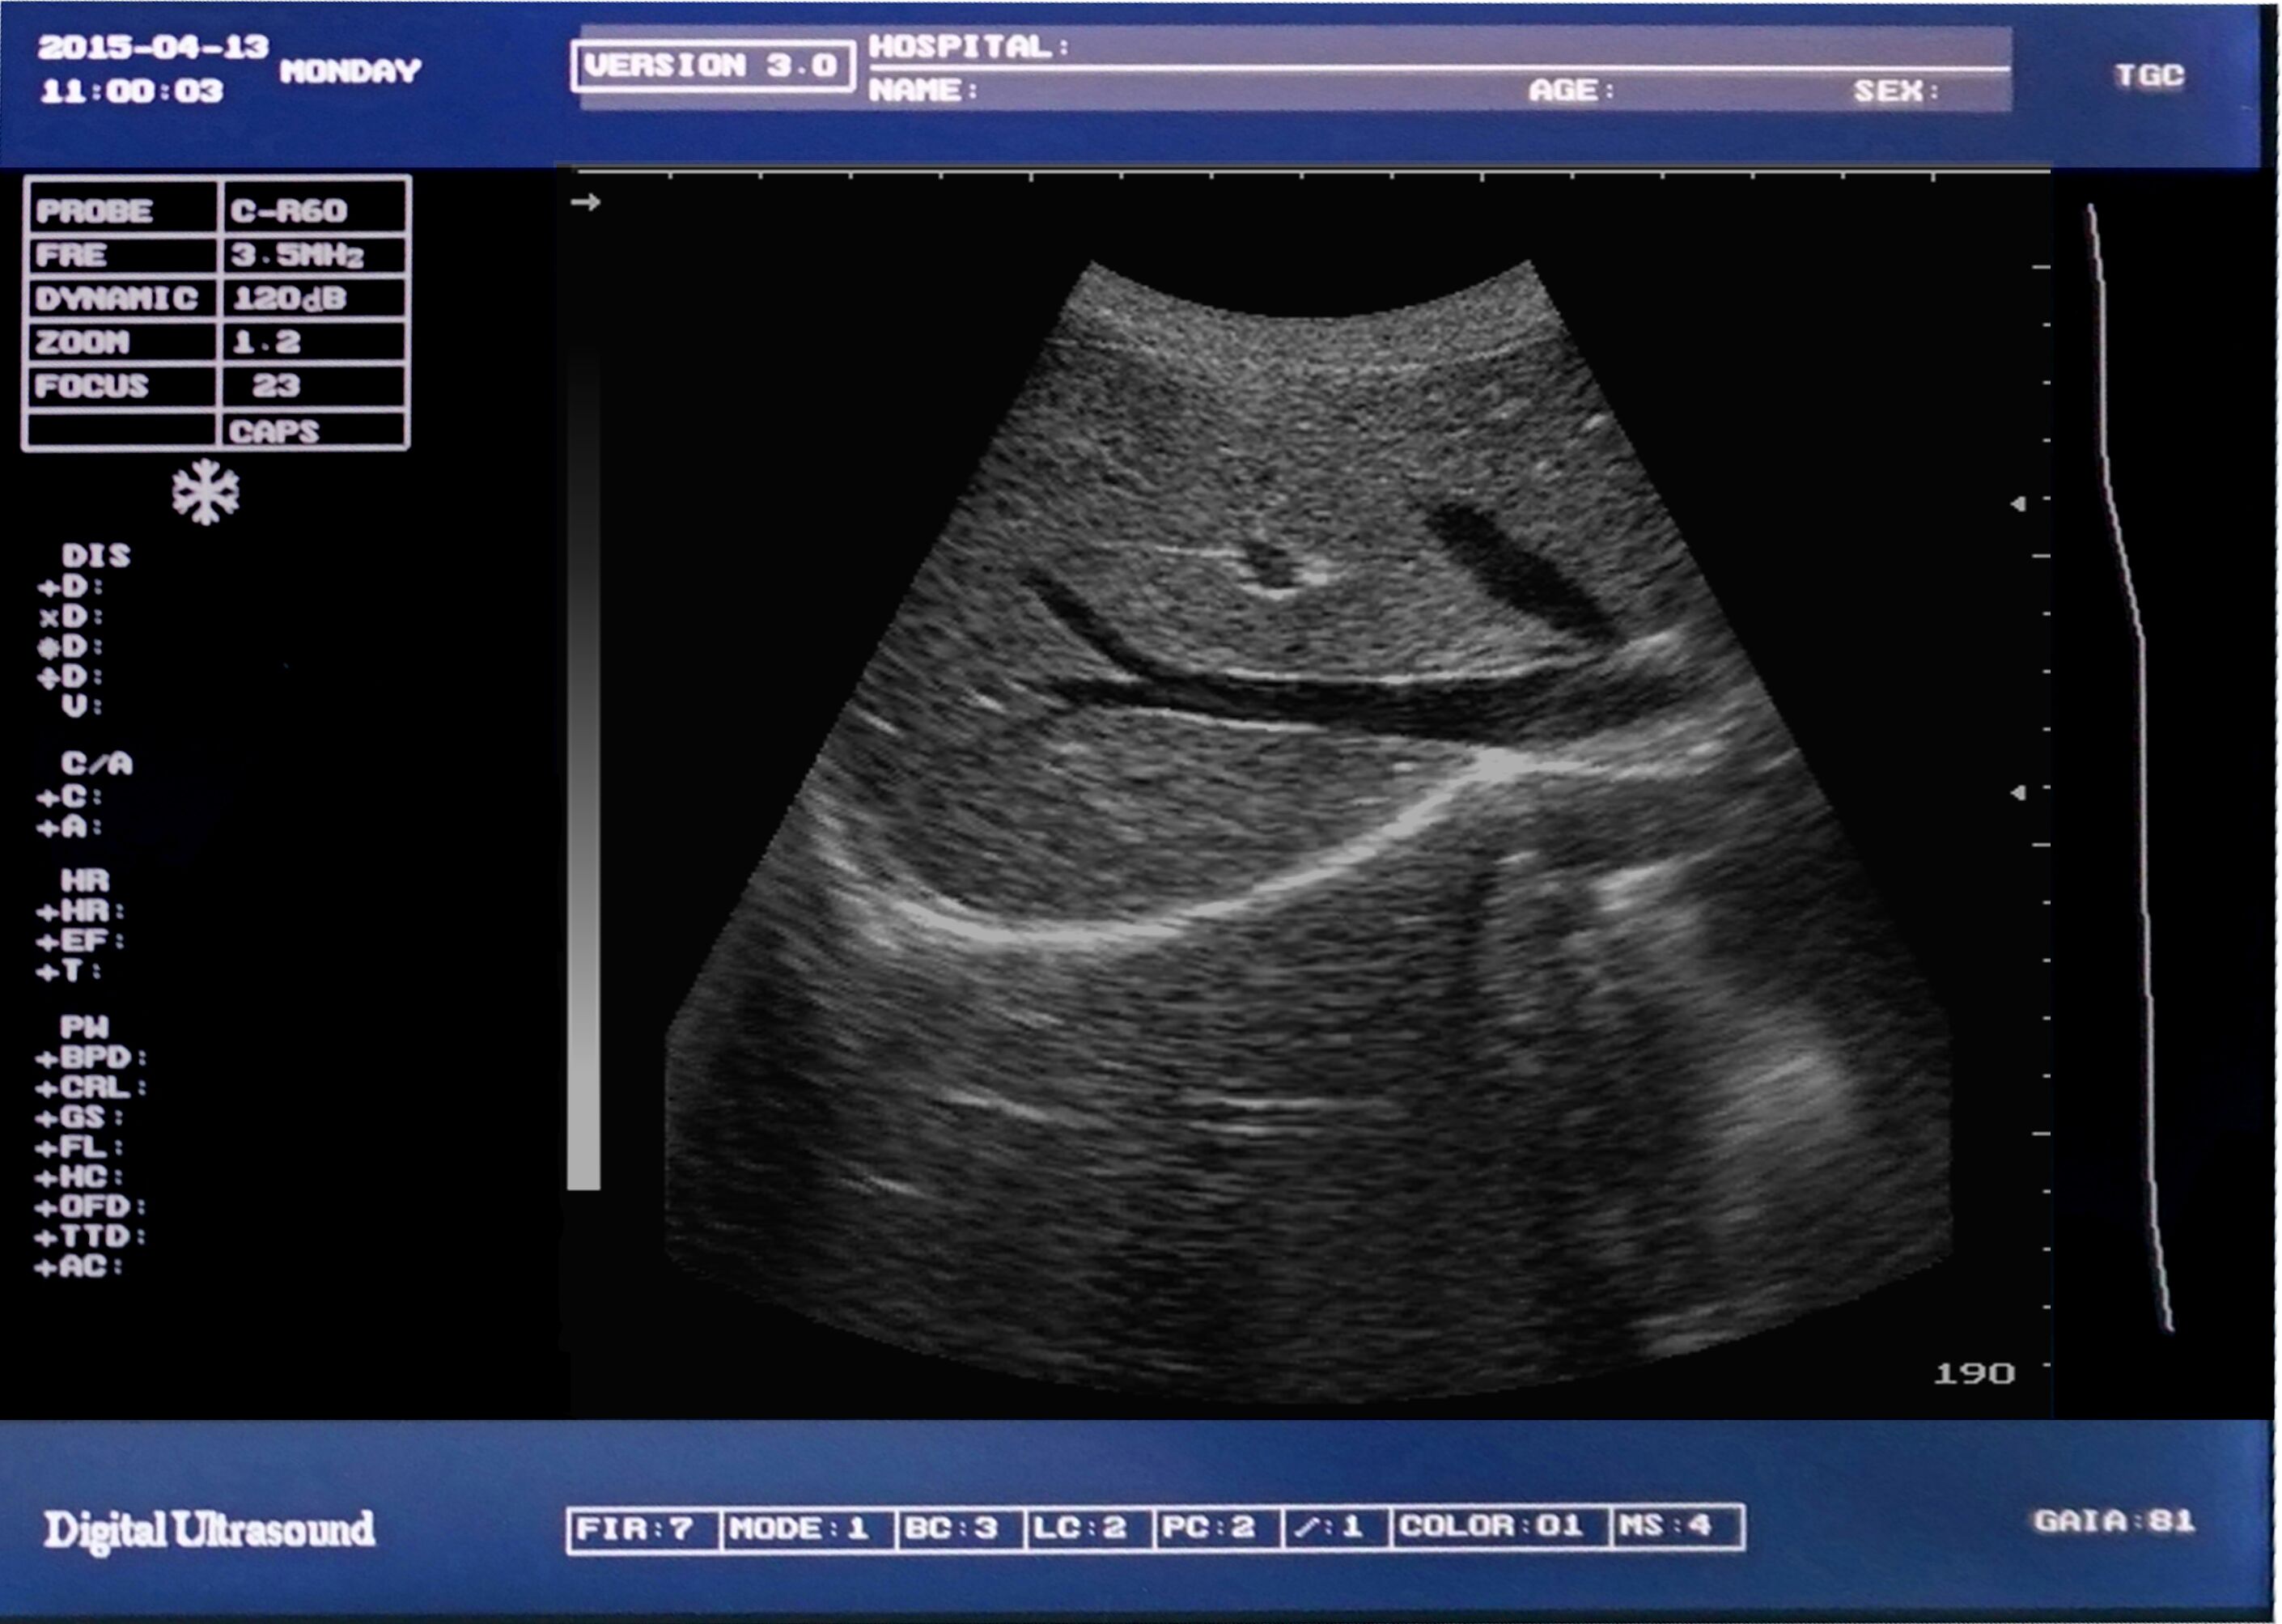Viewport: 2282px width, 1624px height.
Task: Click the lower focus marker triangle
Action: click(2018, 792)
